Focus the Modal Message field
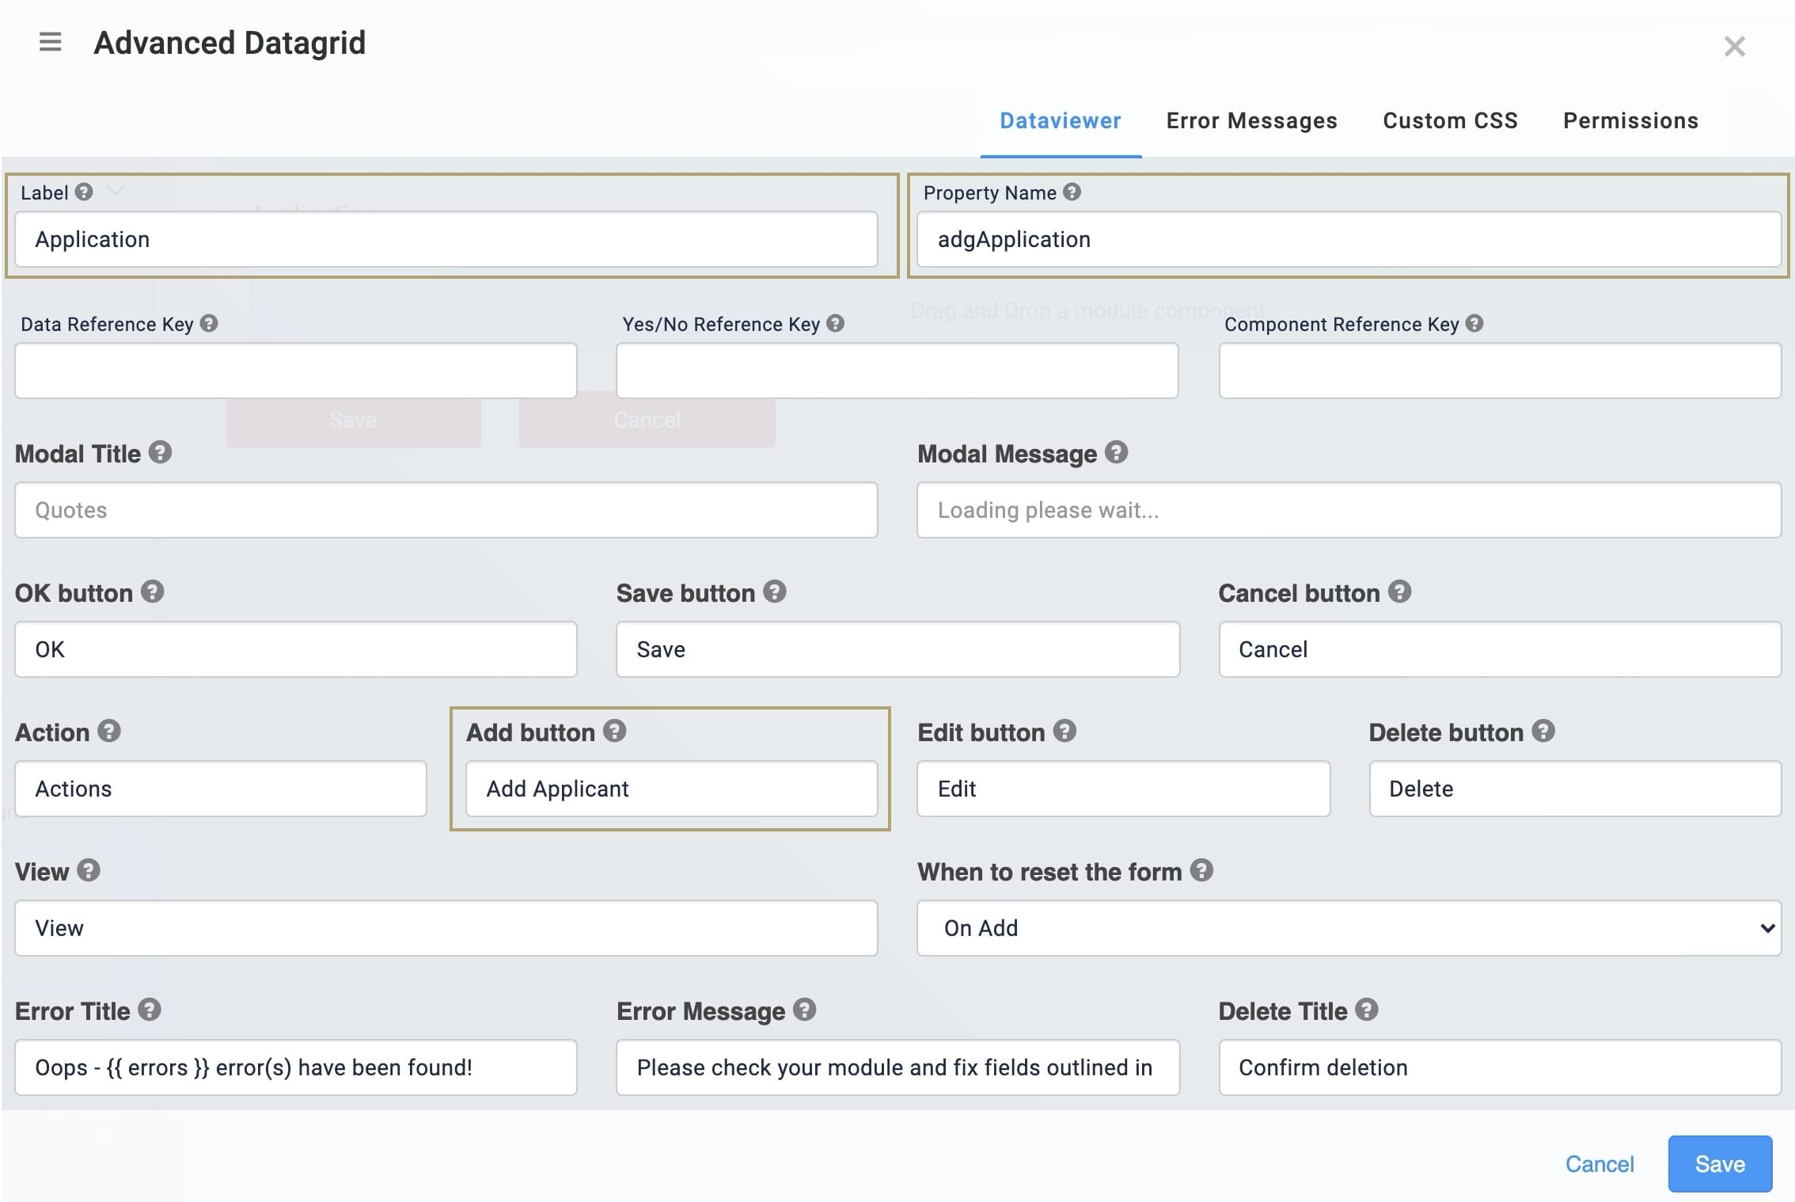Viewport: 1795px width, 1202px height. point(1349,510)
